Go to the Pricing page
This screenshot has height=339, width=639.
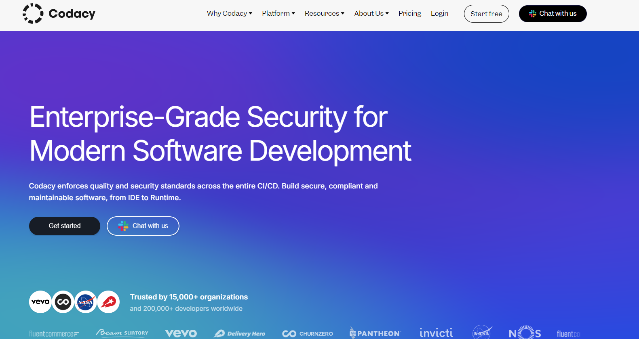409,13
